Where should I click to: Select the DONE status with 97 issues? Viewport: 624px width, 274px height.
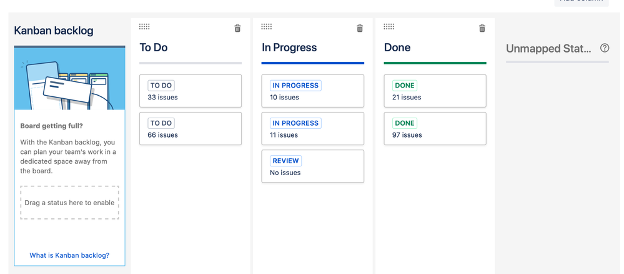(x=435, y=128)
